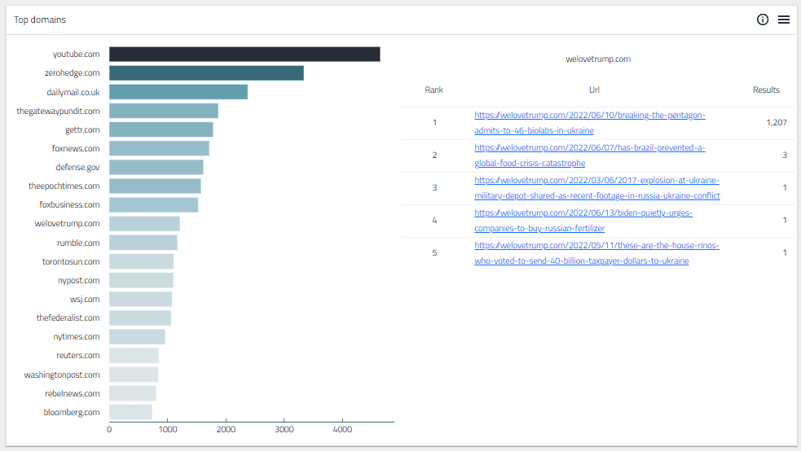Image resolution: width=801 pixels, height=451 pixels.
Task: Select the nytimes.com bar
Action: tap(137, 337)
